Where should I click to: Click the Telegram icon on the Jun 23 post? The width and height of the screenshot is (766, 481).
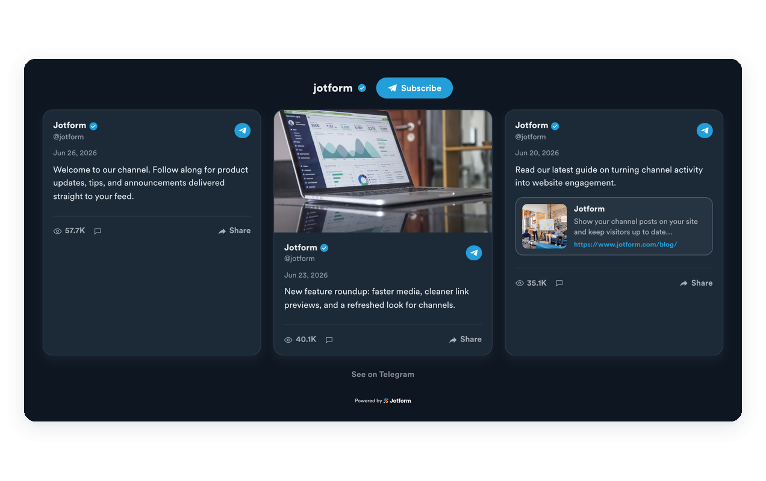474,253
